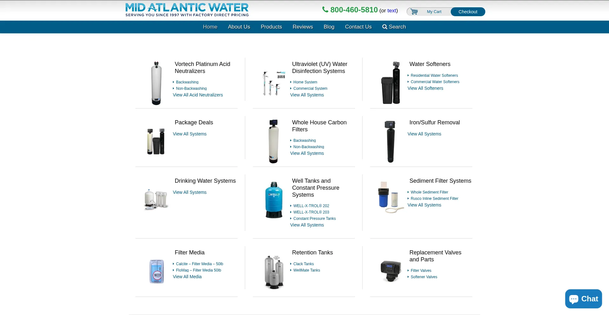609x315 pixels.
Task: Open the Shopify Chat widget
Action: pos(583,299)
